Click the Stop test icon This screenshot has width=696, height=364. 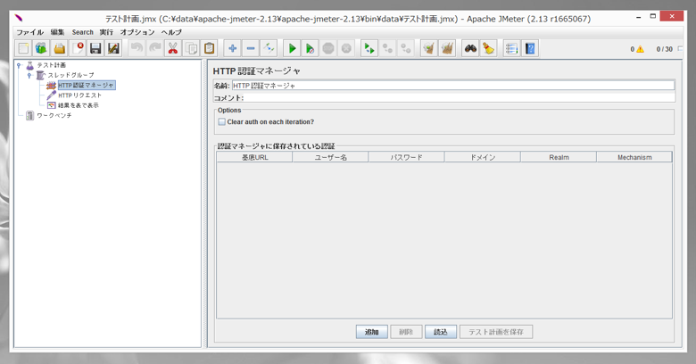[x=328, y=48]
